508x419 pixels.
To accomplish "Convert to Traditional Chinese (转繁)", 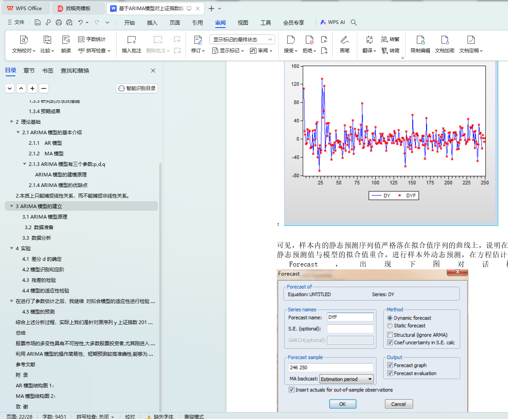I will pyautogui.click(x=391, y=39).
